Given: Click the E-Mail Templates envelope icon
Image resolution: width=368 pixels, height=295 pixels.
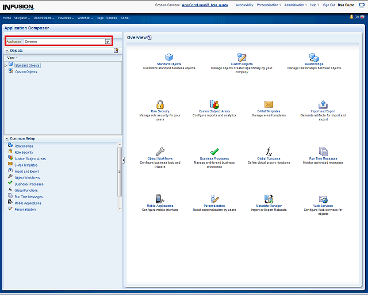Looking at the screenshot, I should [x=269, y=104].
